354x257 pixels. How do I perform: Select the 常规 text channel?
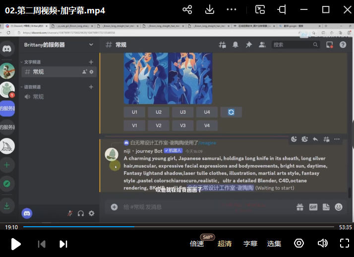pyautogui.click(x=38, y=72)
